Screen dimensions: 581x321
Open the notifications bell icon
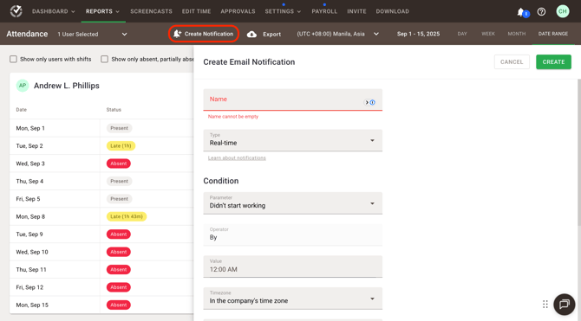pyautogui.click(x=521, y=12)
